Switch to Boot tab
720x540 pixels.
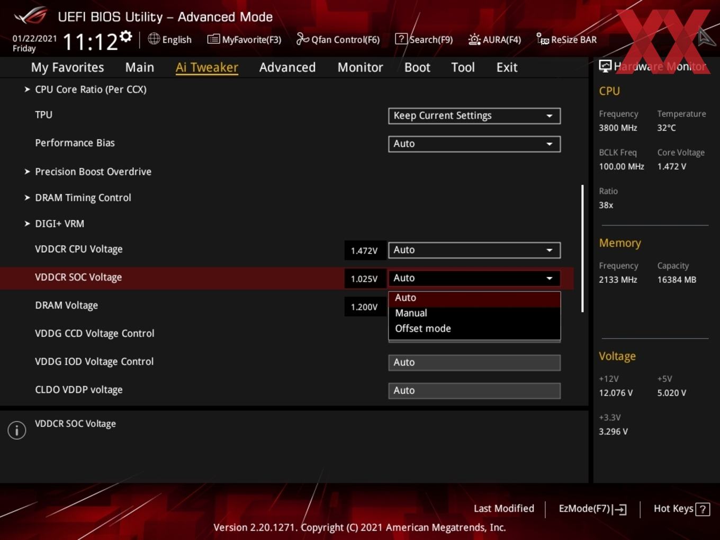[x=417, y=67]
